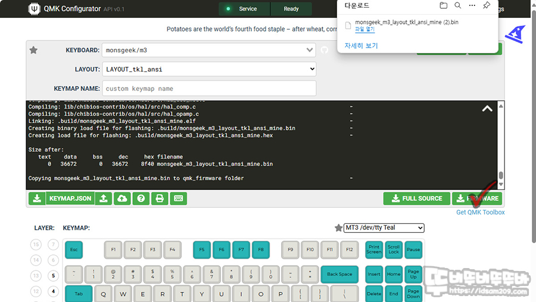This screenshot has height=302, width=536.
Task: Select layer 13
Action: coord(36,276)
